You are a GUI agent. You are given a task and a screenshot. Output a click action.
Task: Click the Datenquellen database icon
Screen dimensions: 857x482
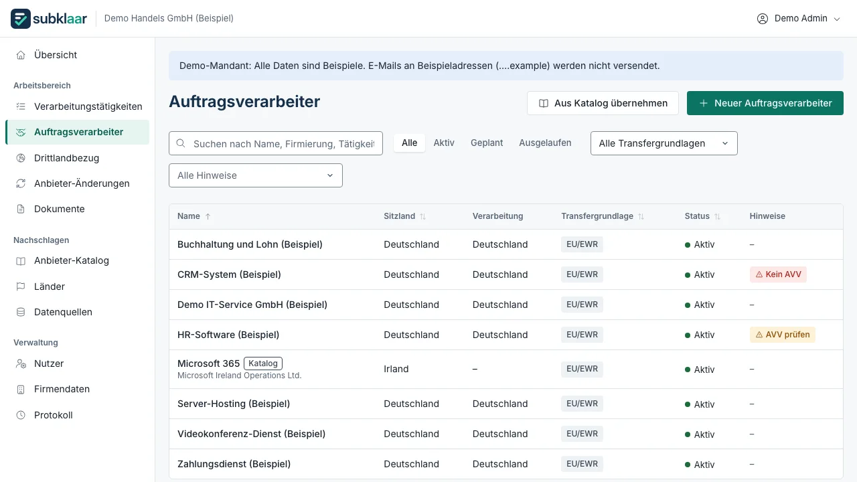click(21, 312)
